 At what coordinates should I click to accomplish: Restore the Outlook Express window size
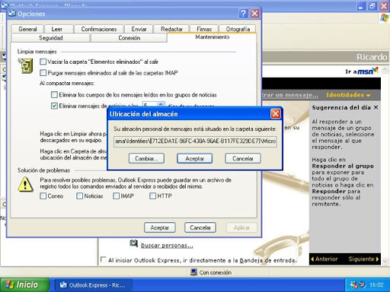pyautogui.click(x=372, y=6)
